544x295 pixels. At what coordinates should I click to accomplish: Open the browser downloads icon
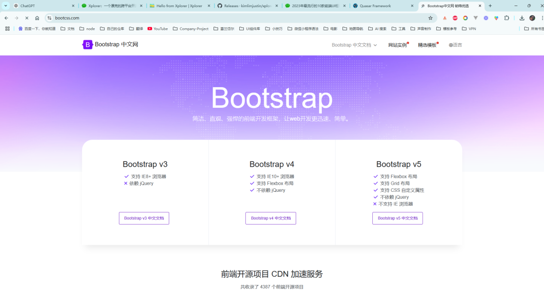(x=522, y=18)
